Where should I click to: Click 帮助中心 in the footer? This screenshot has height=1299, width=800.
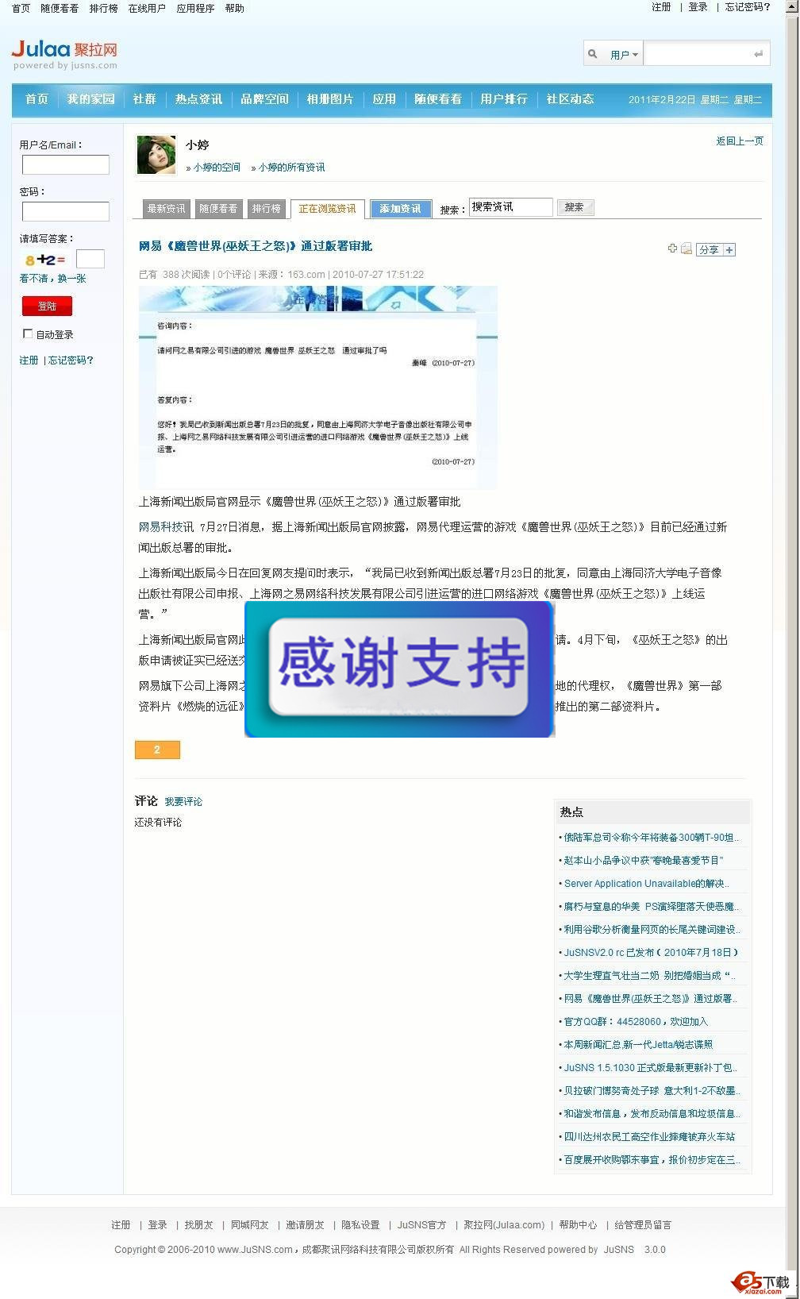click(x=578, y=1225)
